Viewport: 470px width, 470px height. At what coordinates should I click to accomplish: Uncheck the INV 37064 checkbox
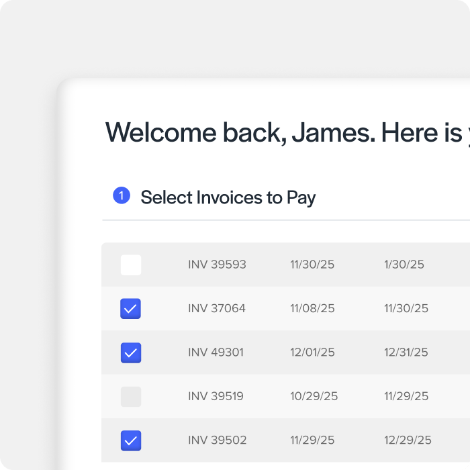(131, 308)
